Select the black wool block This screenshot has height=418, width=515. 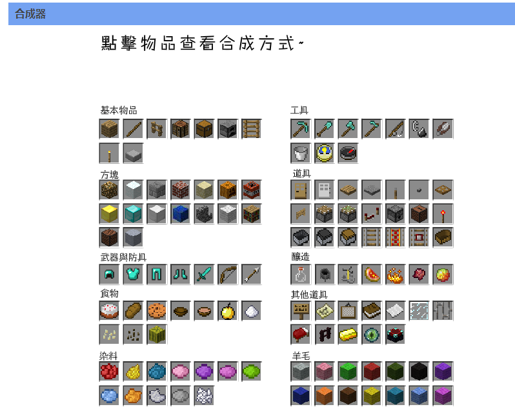[419, 372]
